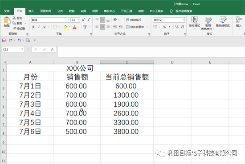Image resolution: width=245 pixels, height=164 pixels.
Task: Click the Cut scissors icon
Action: tap(14, 18)
